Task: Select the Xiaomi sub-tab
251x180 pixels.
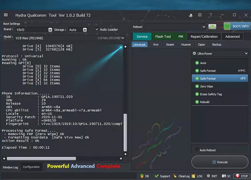Action: click(x=170, y=45)
